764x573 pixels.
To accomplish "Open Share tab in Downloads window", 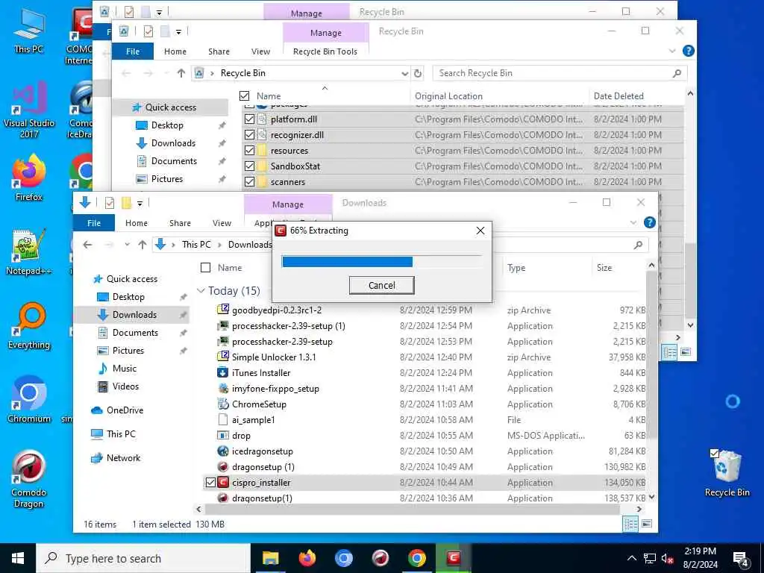I will tap(180, 222).
